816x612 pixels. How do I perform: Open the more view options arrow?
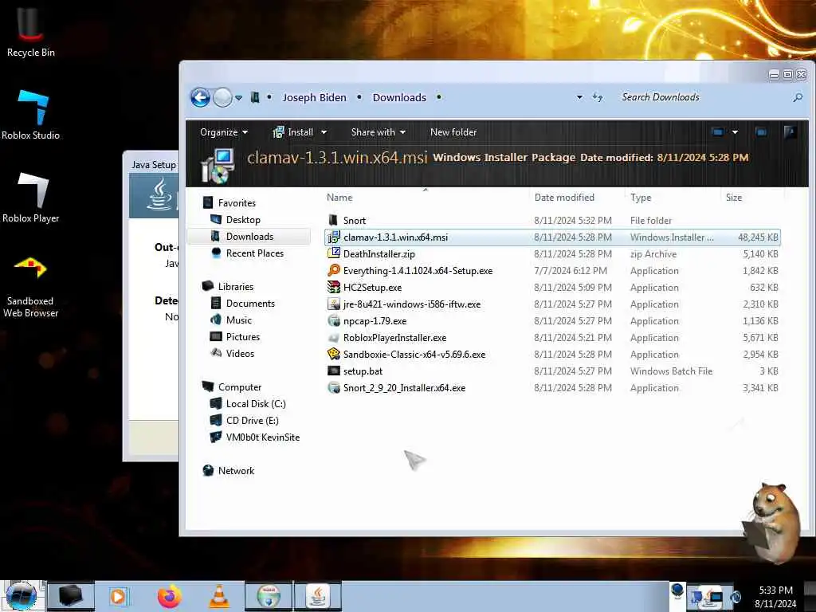[735, 132]
